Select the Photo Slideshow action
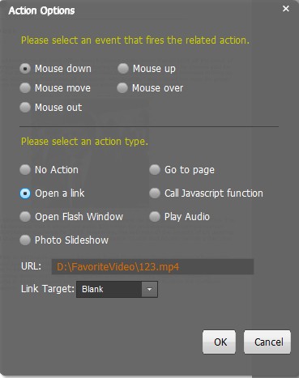 coord(25,240)
